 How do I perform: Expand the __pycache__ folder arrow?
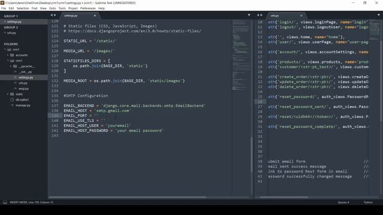[x=11, y=66]
